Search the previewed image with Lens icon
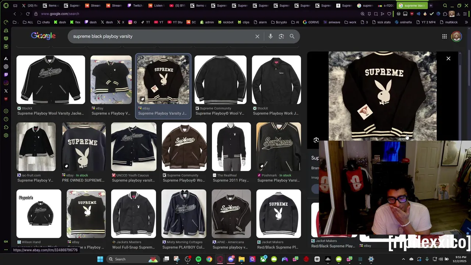The height and width of the screenshot is (265, 471). pyautogui.click(x=316, y=140)
